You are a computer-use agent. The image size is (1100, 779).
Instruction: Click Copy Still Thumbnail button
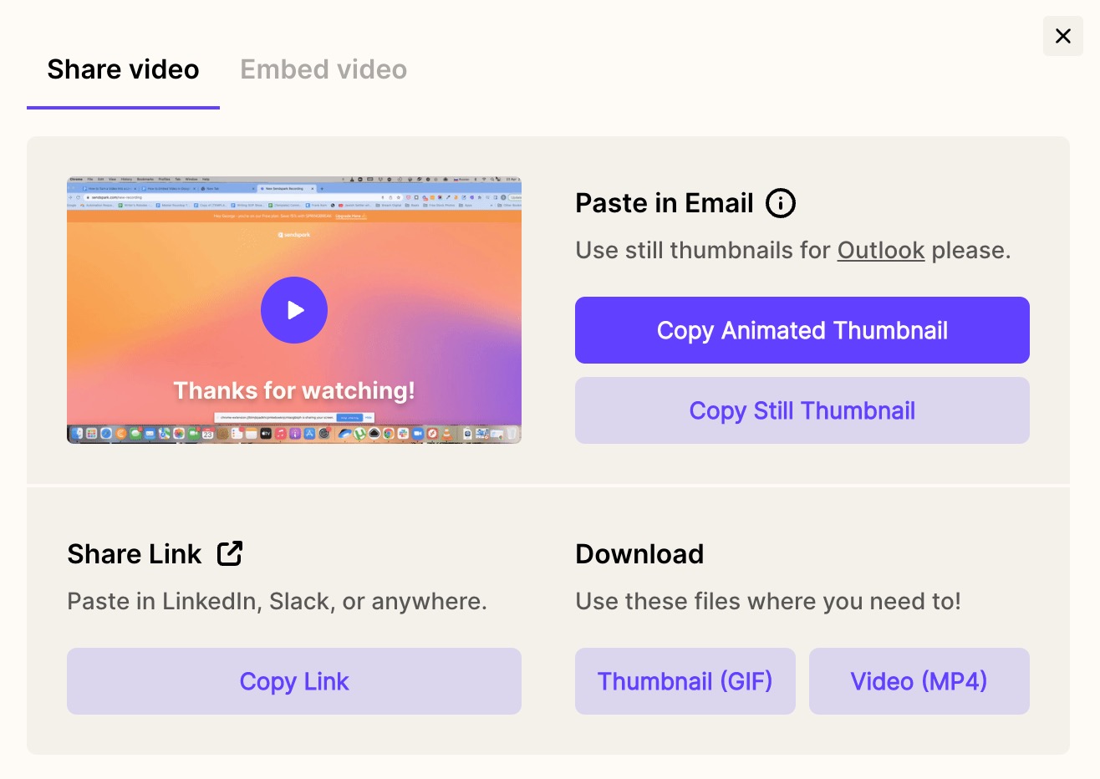(802, 410)
